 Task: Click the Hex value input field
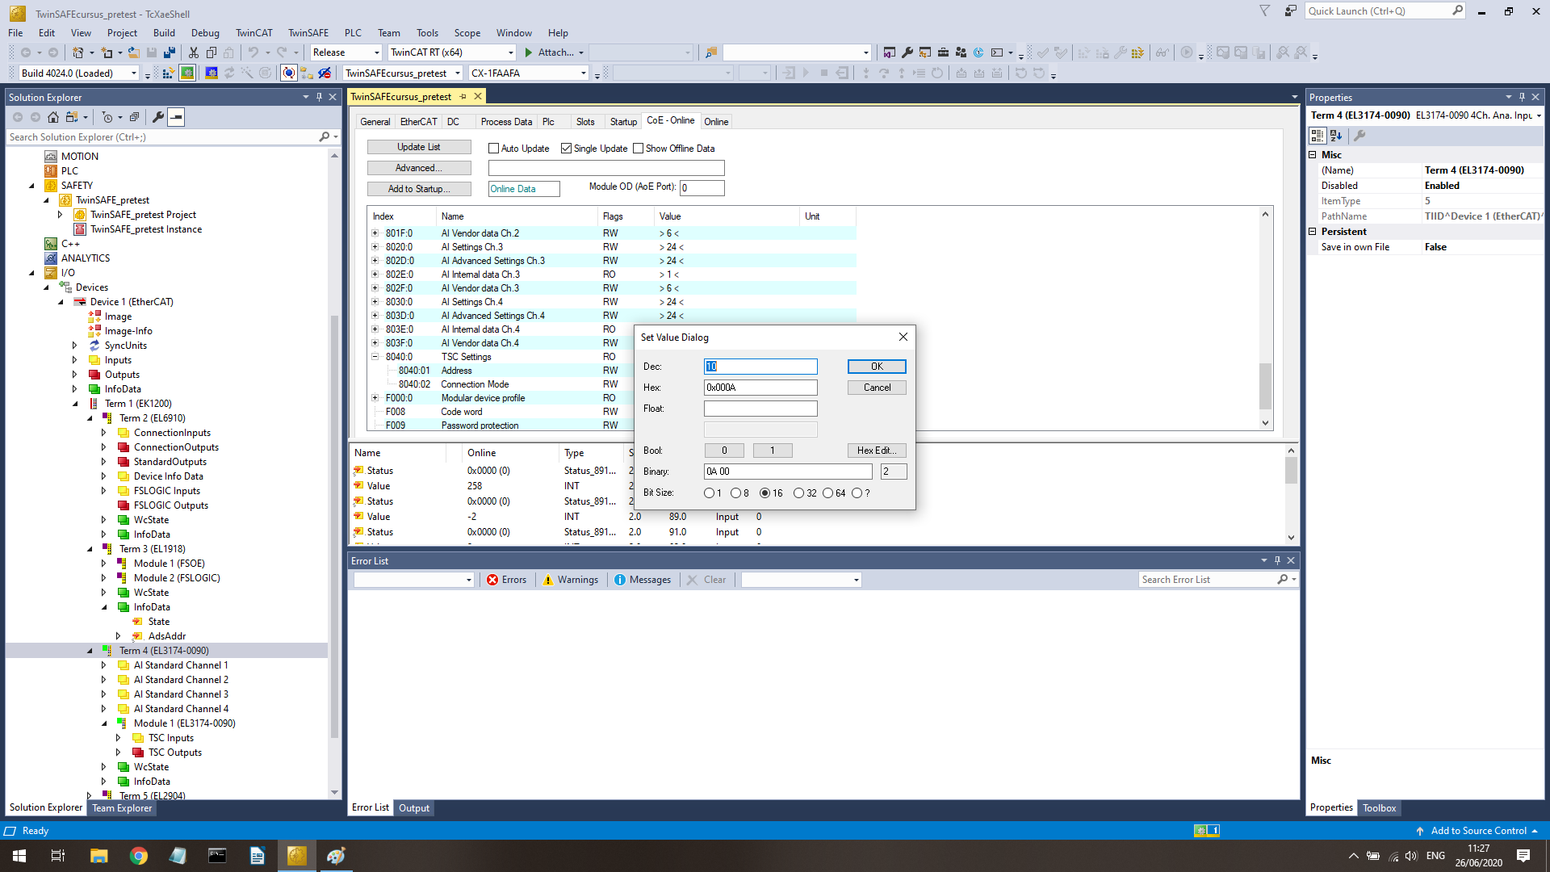760,388
